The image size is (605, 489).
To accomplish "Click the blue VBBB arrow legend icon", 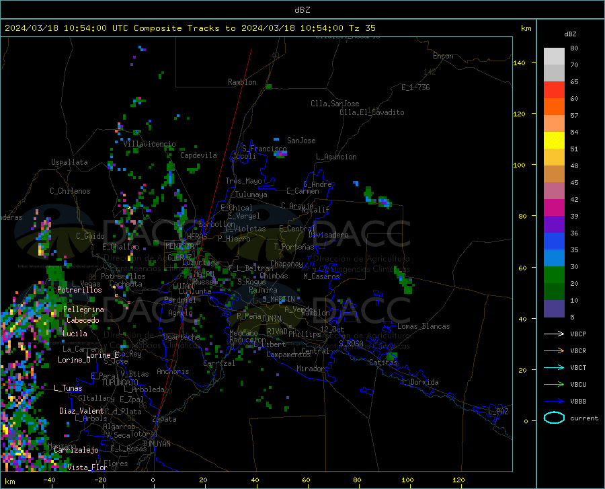I will click(x=554, y=401).
